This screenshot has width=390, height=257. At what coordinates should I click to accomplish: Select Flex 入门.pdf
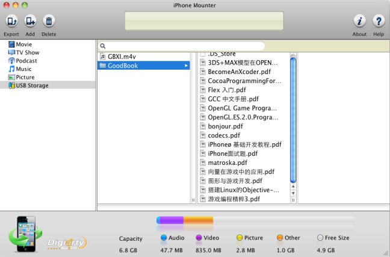(244, 90)
